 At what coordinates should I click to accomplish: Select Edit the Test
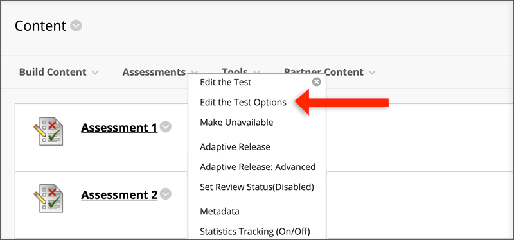(226, 82)
